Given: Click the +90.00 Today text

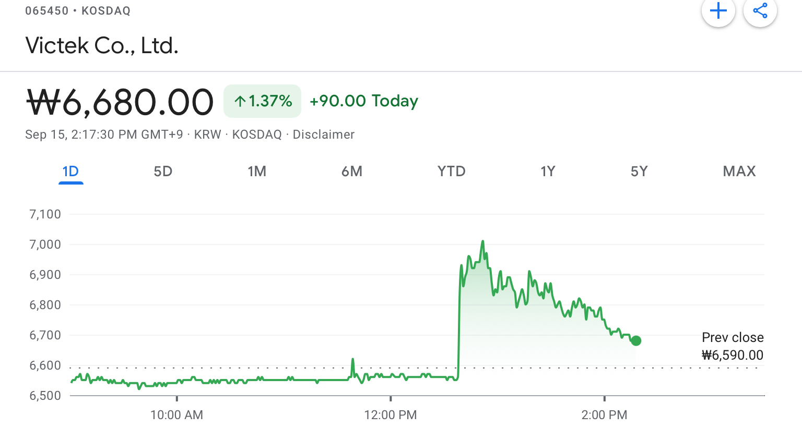Looking at the screenshot, I should click(x=364, y=101).
